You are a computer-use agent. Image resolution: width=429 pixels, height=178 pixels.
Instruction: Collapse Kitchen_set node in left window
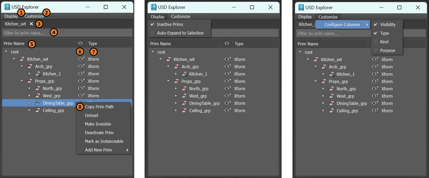pyautogui.click(x=14, y=59)
